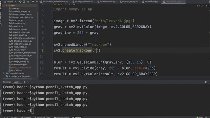
Task: Expand External Libraries node
Action: pos(4,73)
